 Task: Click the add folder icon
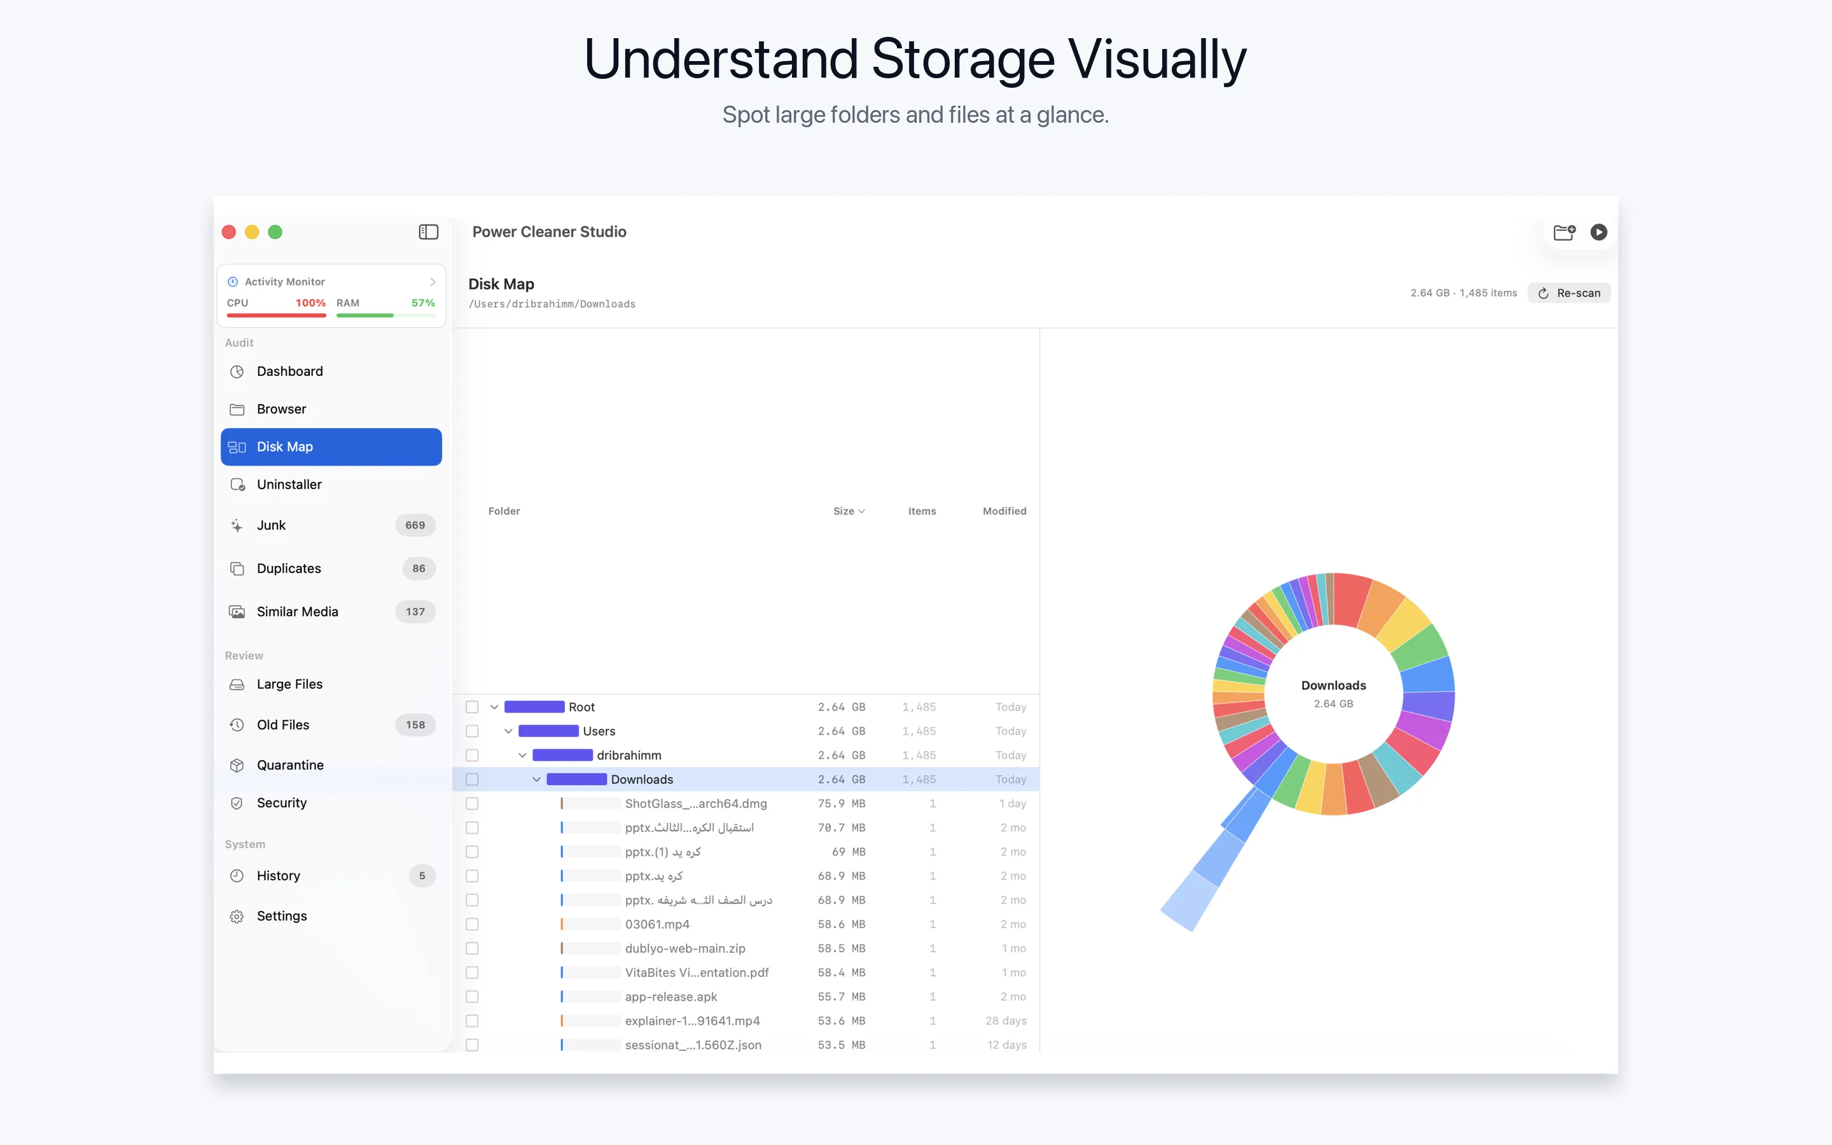tap(1564, 232)
